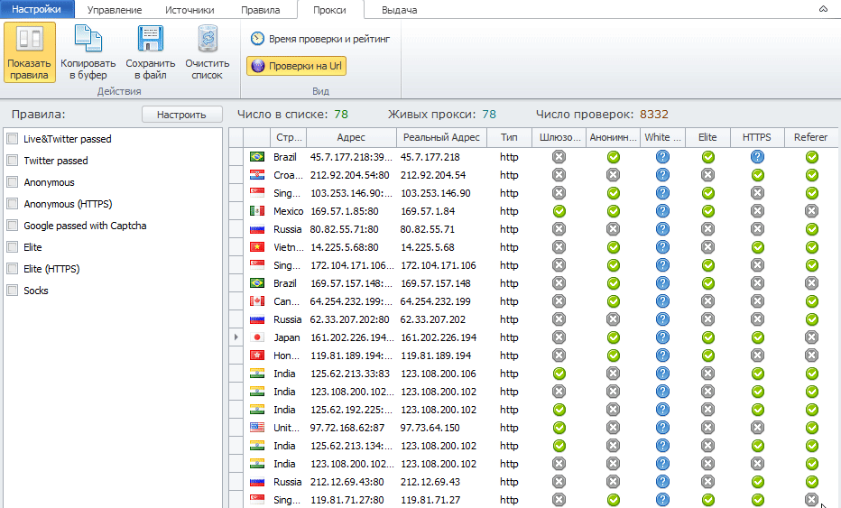Click the Japan flag icon in the list
This screenshot has width=841, height=508.
pyautogui.click(x=257, y=337)
